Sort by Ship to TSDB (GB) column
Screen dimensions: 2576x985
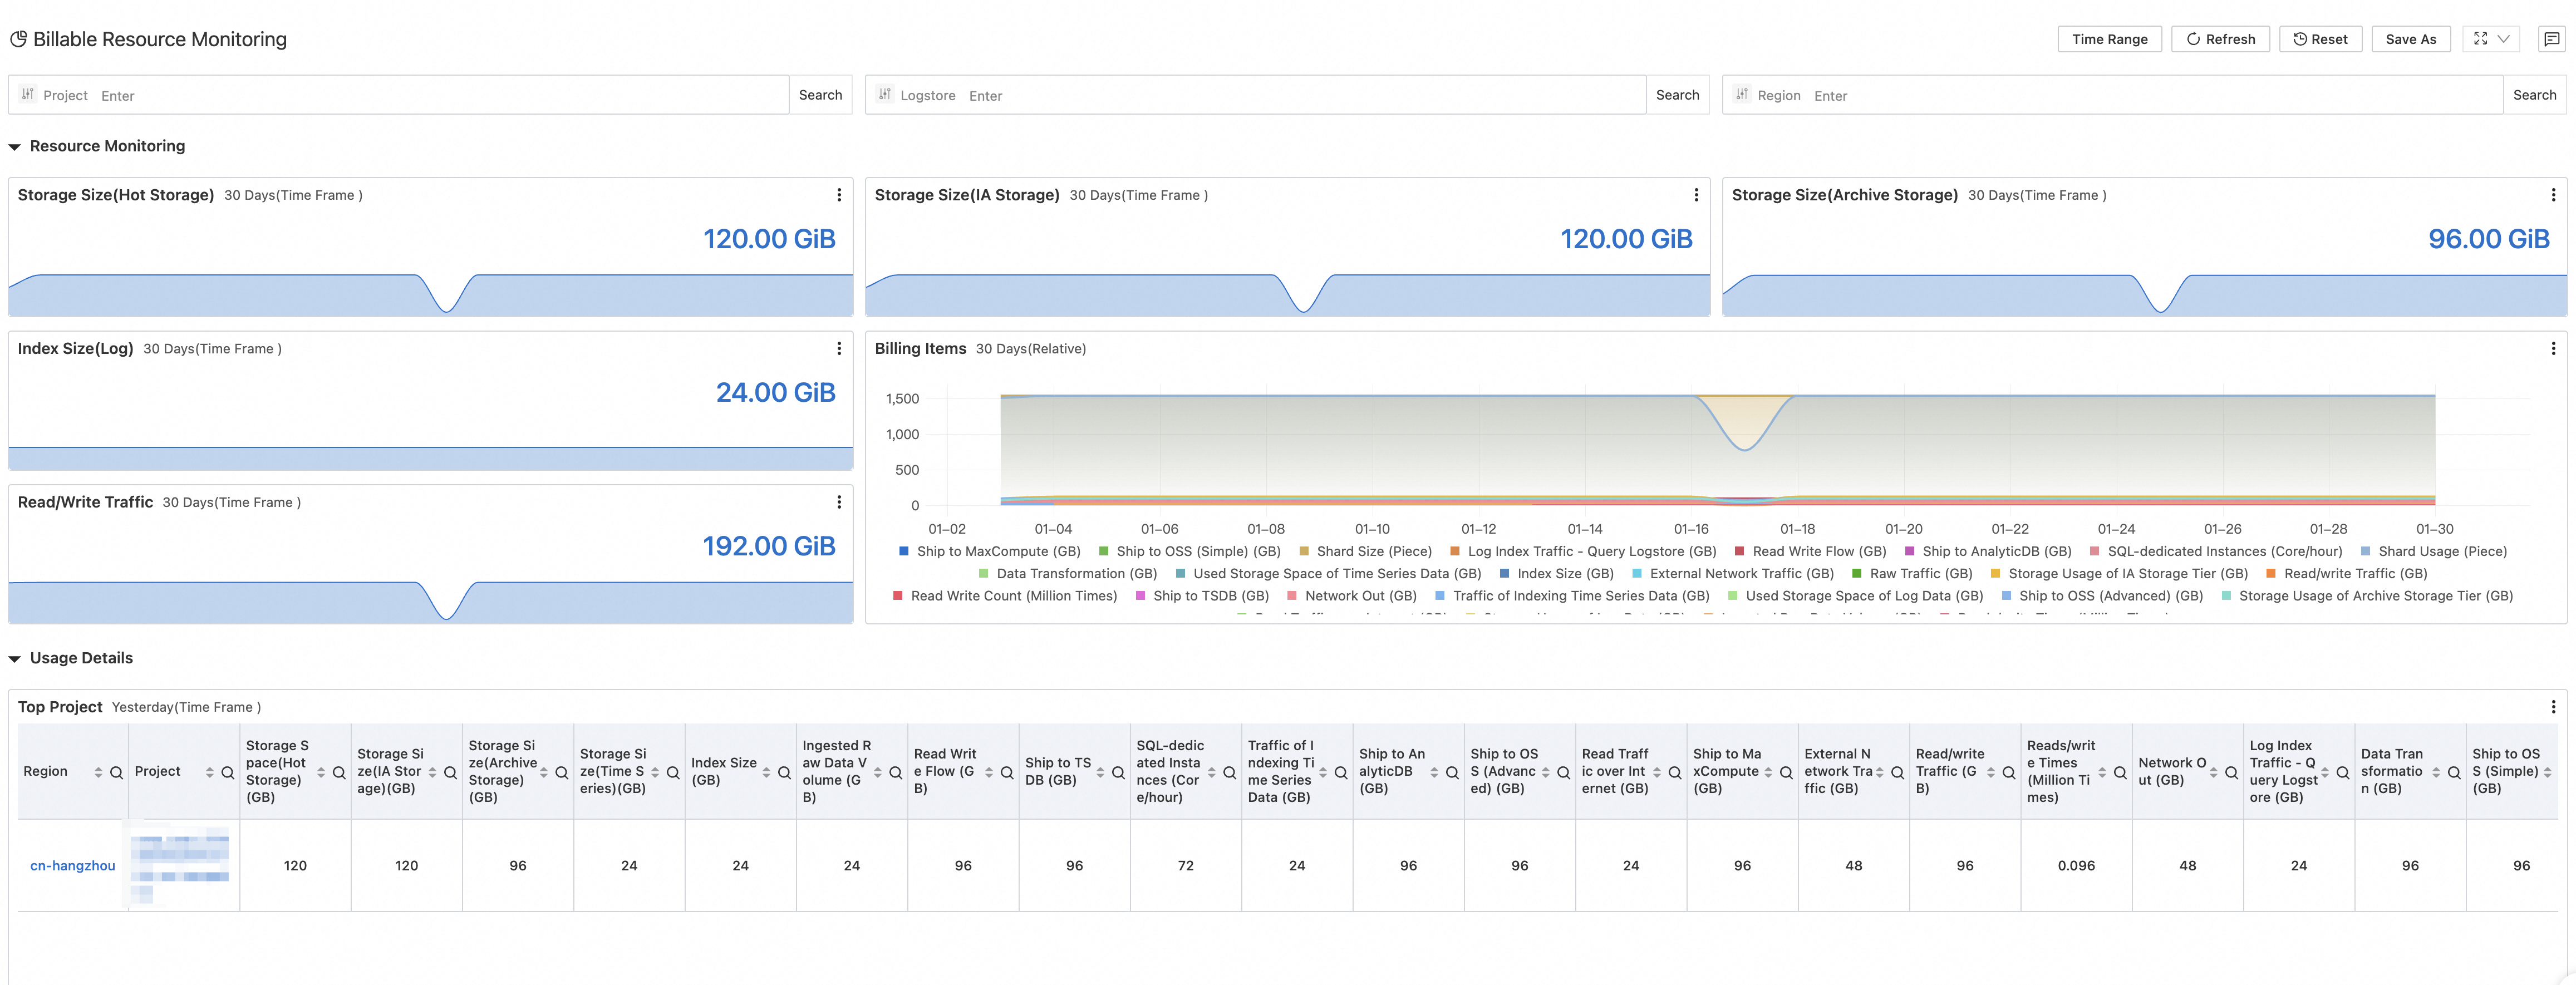(x=1100, y=773)
